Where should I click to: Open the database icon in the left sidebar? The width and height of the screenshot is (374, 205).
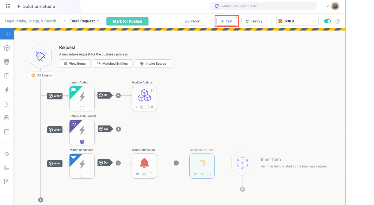pos(7,62)
